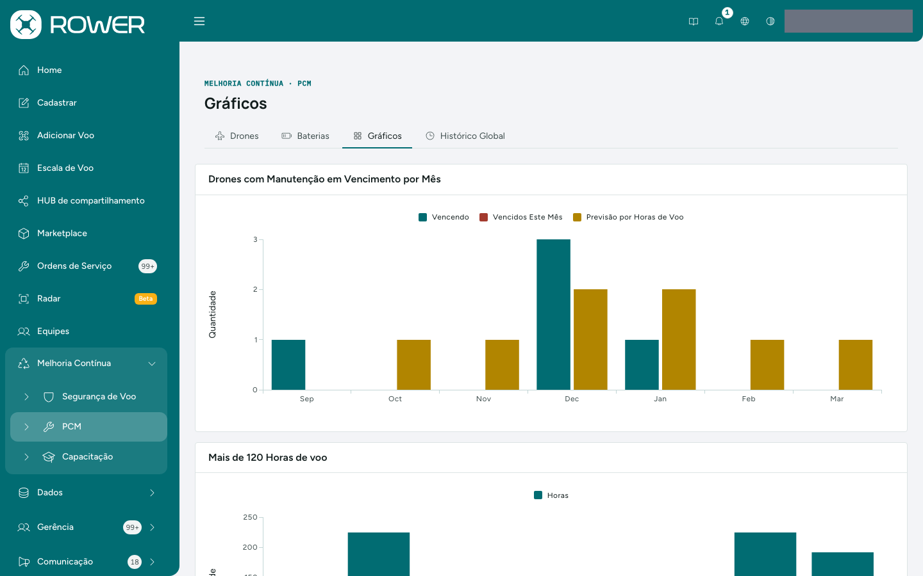Select the Gráficos tab
923x576 pixels.
tap(377, 136)
